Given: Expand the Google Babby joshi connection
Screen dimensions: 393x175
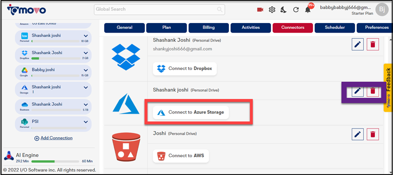Looking at the screenshot, I should pyautogui.click(x=86, y=70).
